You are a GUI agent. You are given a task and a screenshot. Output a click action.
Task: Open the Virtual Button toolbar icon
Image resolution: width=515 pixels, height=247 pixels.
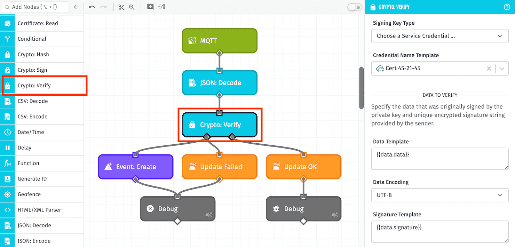[x=150, y=7]
